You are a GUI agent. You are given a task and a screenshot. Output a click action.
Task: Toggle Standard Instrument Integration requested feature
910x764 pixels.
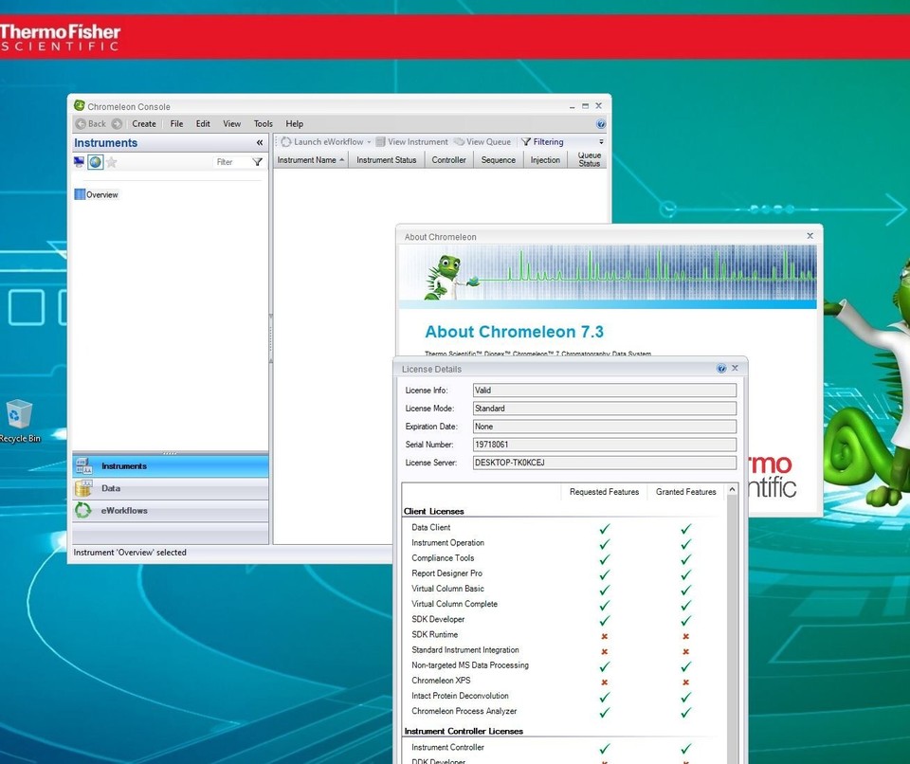pyautogui.click(x=604, y=650)
